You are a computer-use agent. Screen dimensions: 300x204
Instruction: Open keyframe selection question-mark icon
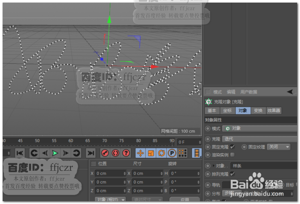click(x=126, y=153)
